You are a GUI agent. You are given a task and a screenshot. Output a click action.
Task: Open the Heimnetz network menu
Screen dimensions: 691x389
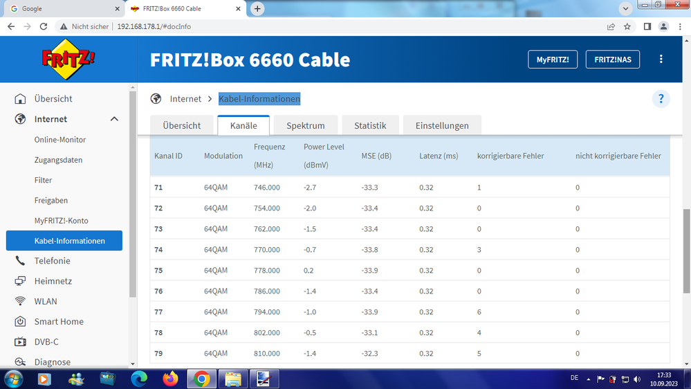53,281
